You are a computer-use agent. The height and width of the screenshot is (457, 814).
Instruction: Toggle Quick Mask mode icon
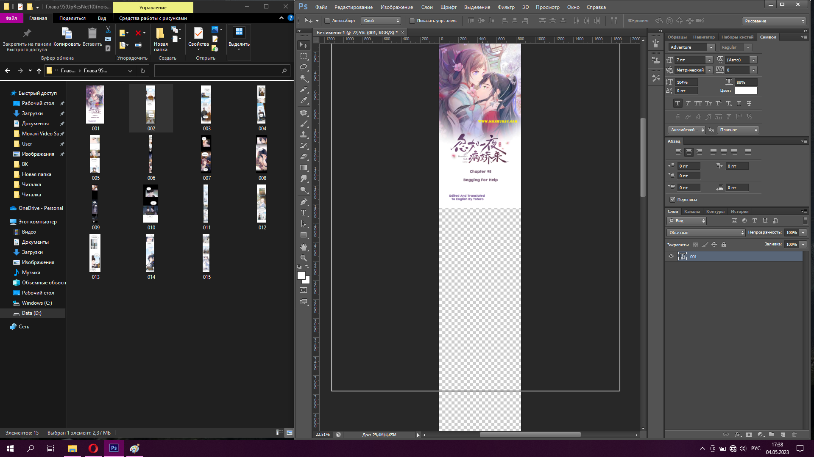click(304, 290)
